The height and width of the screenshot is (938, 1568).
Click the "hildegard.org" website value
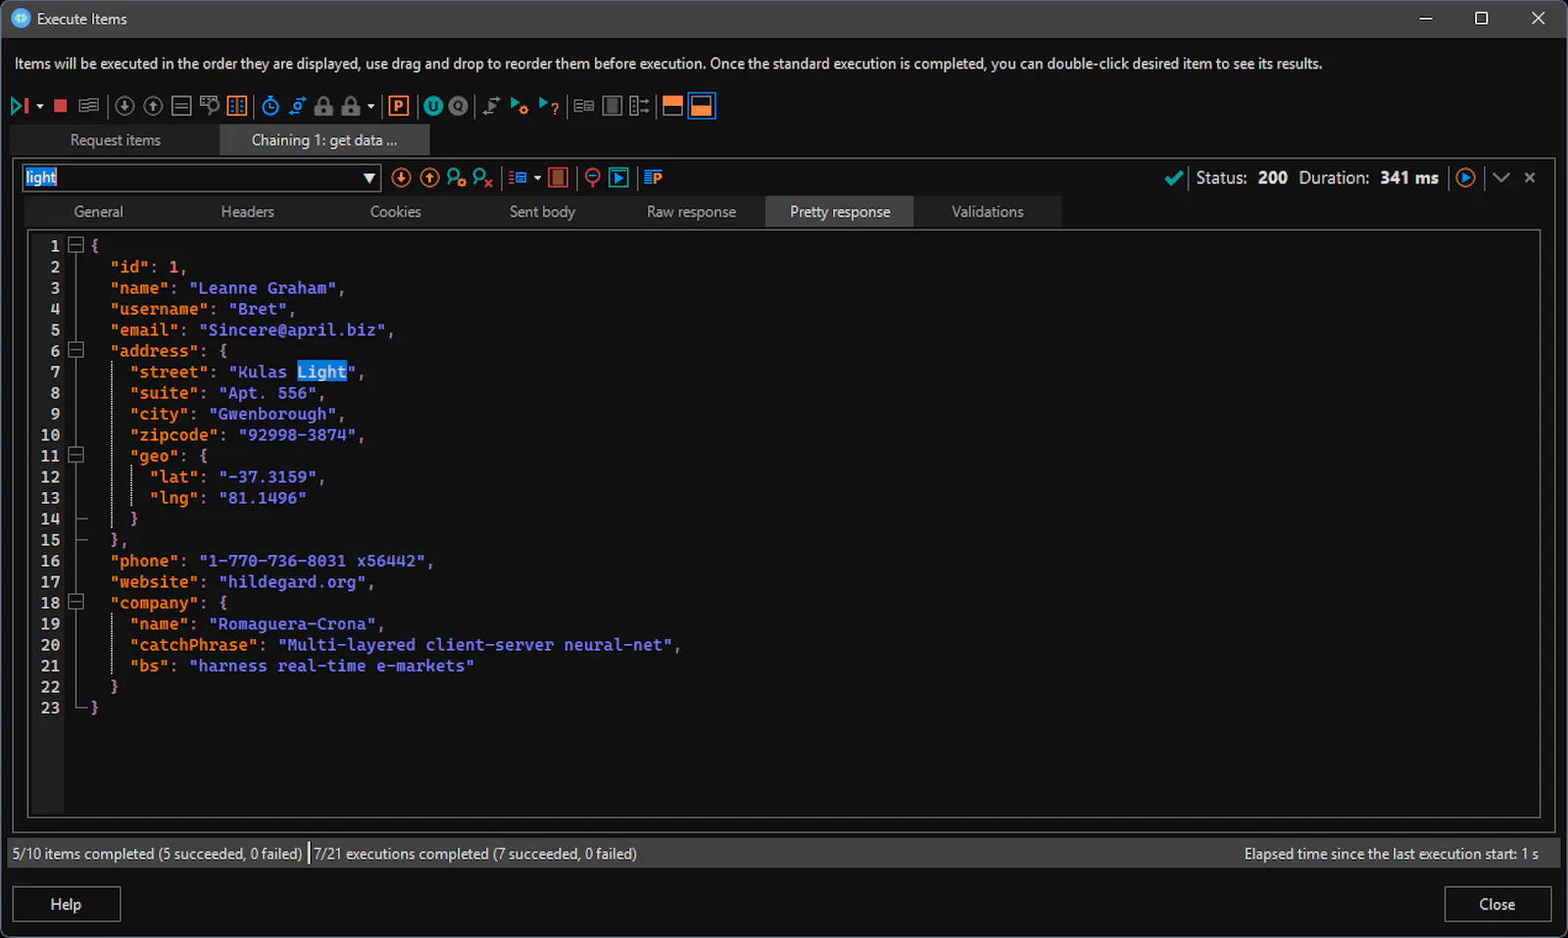click(292, 581)
